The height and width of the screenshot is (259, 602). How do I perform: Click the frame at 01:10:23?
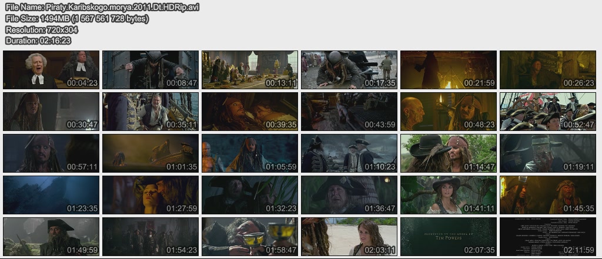coord(349,153)
